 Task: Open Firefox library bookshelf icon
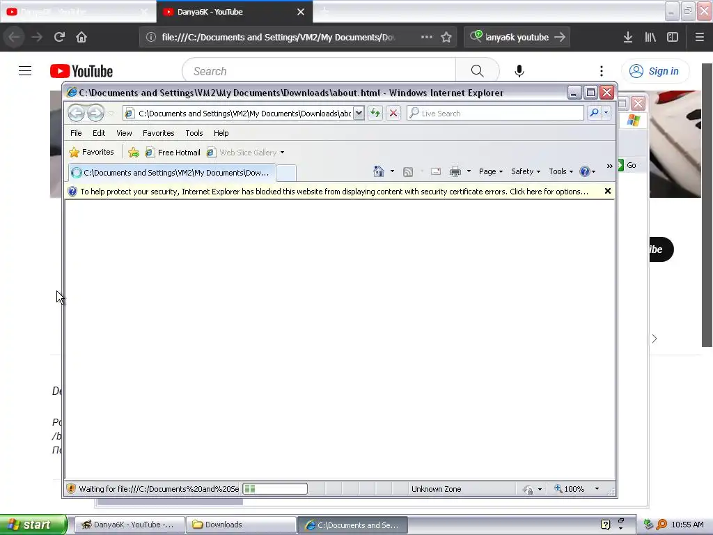650,37
